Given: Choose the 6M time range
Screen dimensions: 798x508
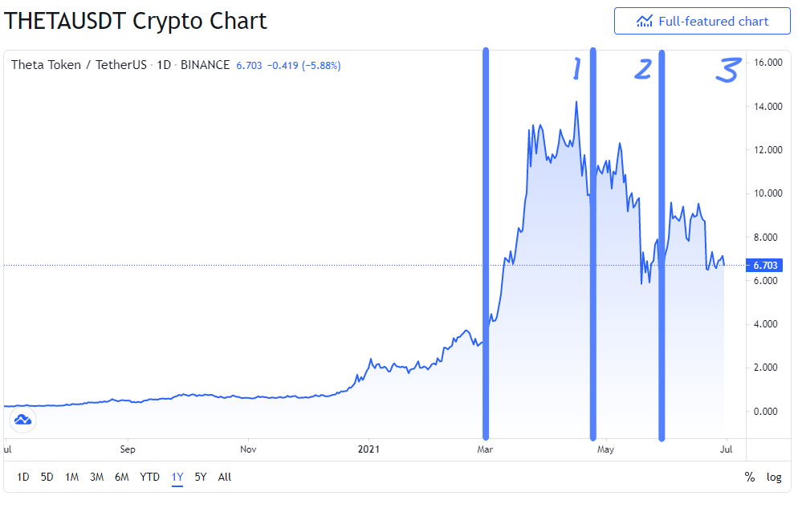Looking at the screenshot, I should click(x=122, y=477).
